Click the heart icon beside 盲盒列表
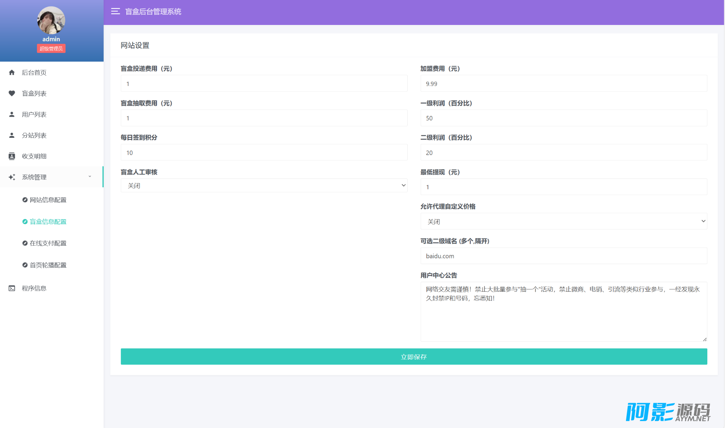 tap(12, 93)
